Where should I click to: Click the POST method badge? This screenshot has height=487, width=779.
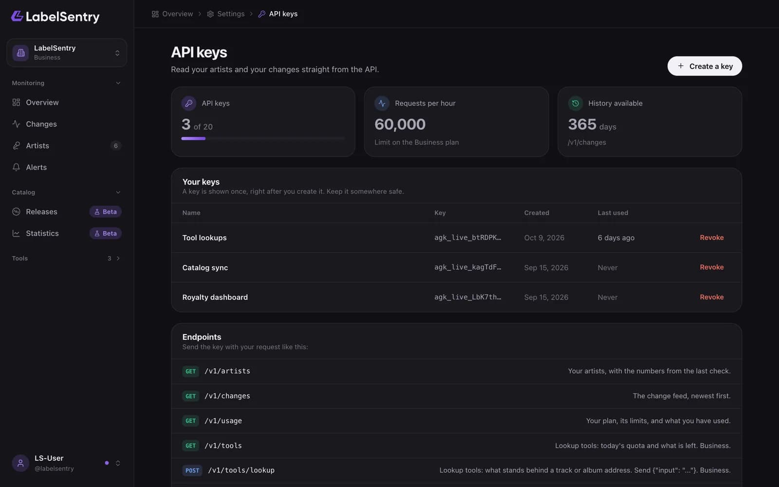coord(192,470)
